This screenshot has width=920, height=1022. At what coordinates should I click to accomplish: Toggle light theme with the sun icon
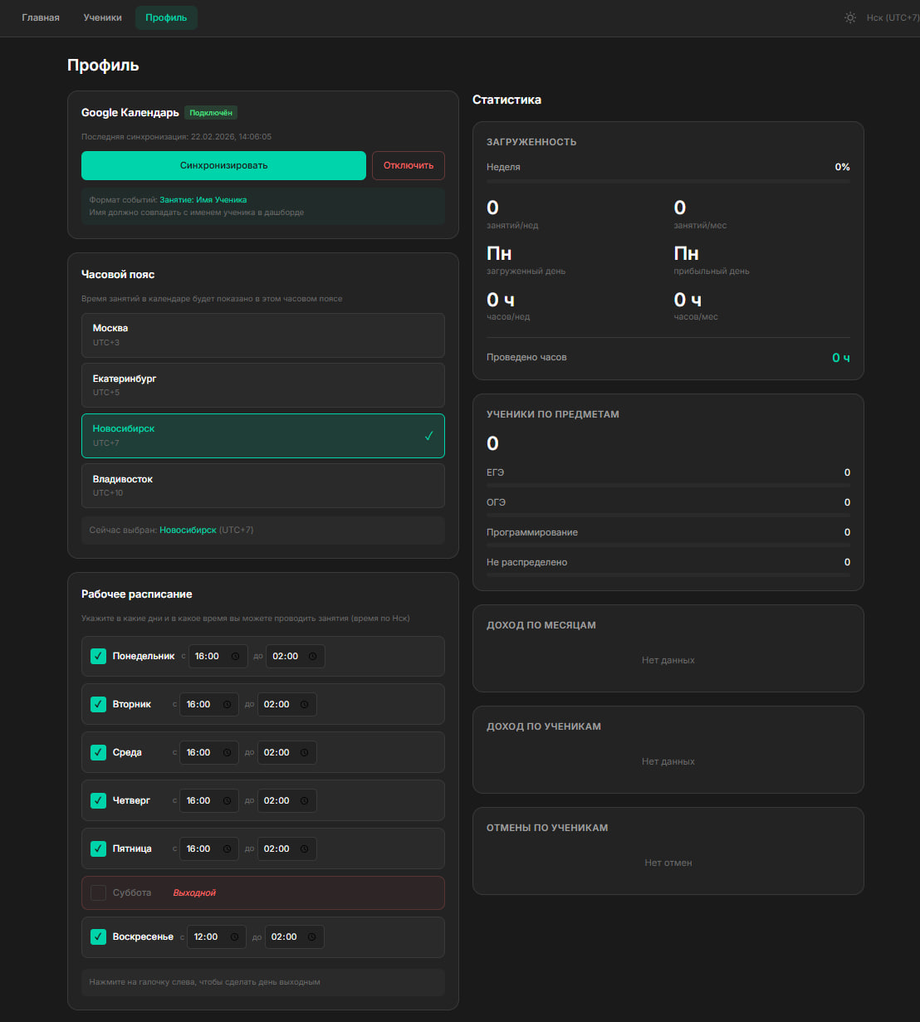849,17
